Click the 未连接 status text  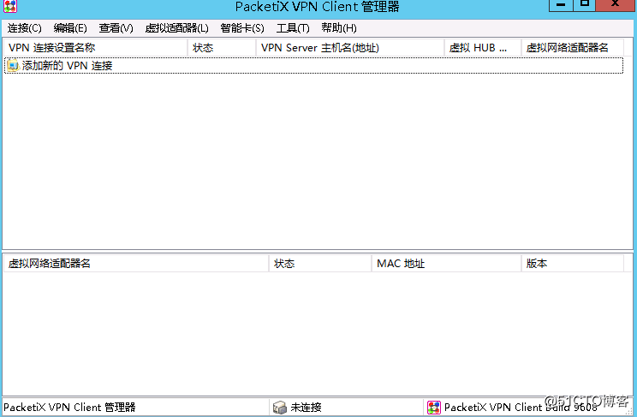click(306, 408)
